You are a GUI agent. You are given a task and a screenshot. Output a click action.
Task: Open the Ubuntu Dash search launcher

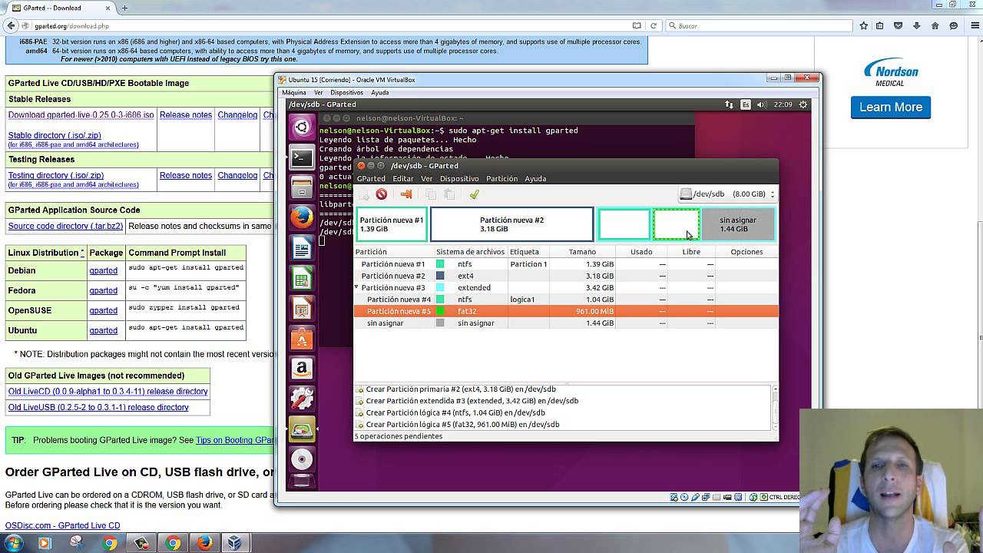(x=302, y=127)
